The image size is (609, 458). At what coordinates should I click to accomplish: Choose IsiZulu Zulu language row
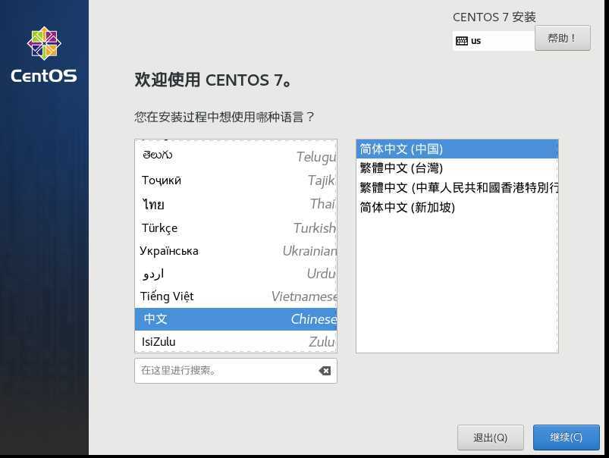(x=236, y=341)
